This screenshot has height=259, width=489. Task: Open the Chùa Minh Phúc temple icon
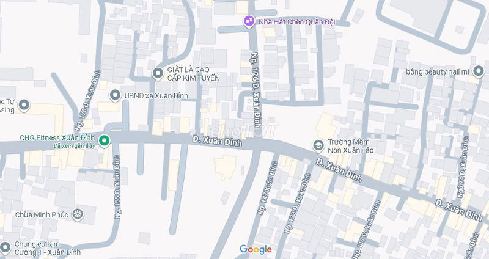[78, 214]
